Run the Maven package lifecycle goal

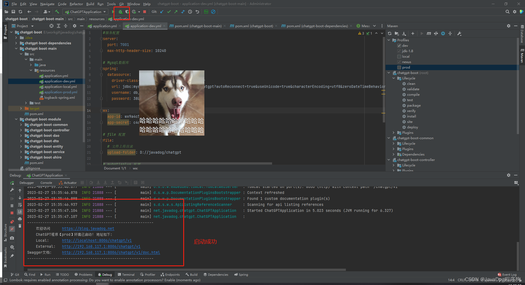coord(414,106)
